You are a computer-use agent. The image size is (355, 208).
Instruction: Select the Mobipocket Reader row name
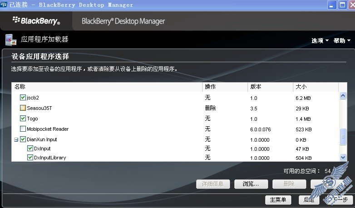pyautogui.click(x=48, y=129)
